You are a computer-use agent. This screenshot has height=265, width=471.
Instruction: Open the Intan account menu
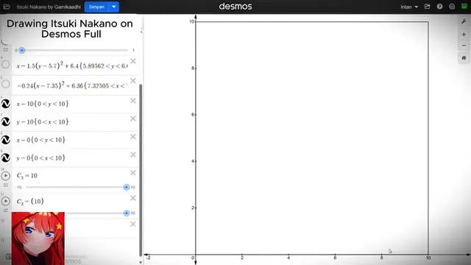click(409, 7)
